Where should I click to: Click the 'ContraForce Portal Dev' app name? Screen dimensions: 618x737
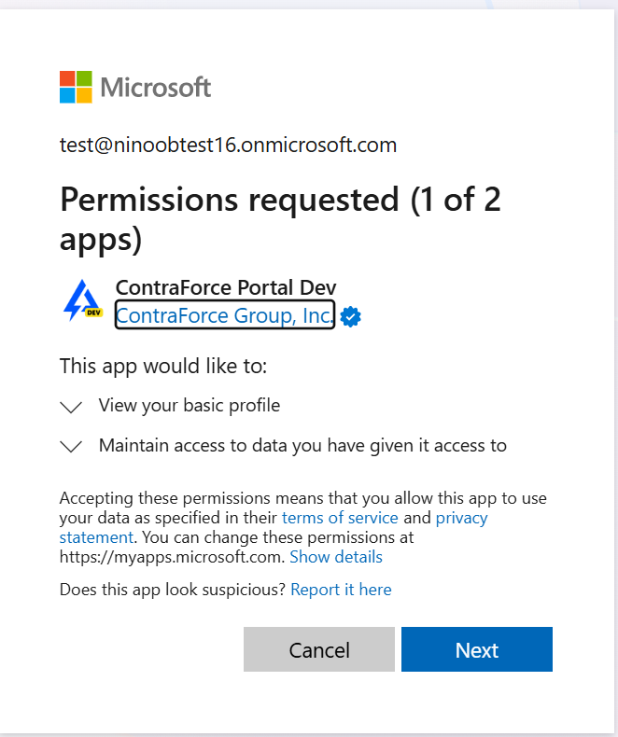226,287
